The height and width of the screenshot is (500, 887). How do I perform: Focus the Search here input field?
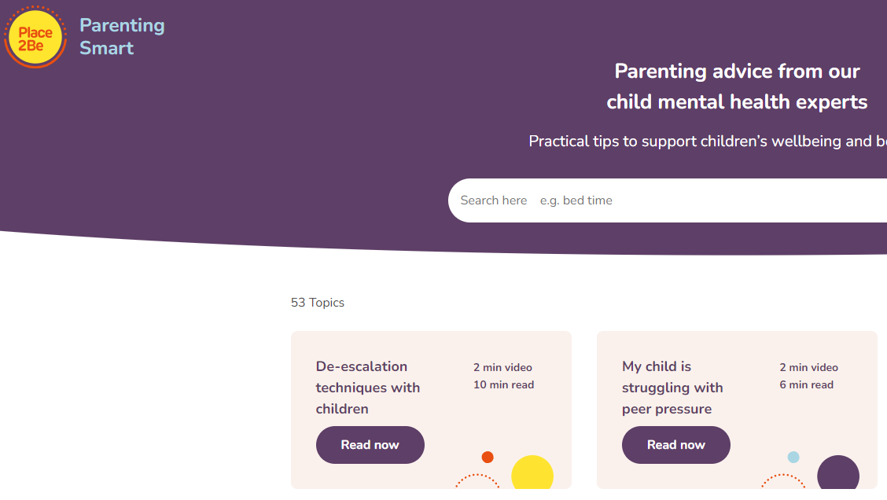(668, 200)
